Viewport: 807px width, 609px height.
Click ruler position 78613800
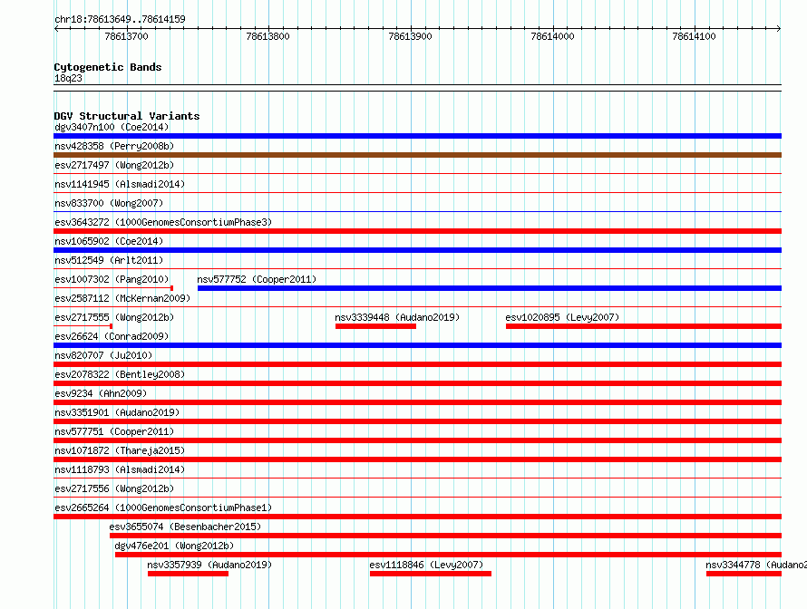click(x=267, y=36)
